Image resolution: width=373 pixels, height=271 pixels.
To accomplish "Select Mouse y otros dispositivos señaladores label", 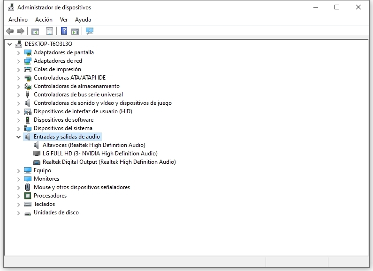I will click(x=82, y=187).
